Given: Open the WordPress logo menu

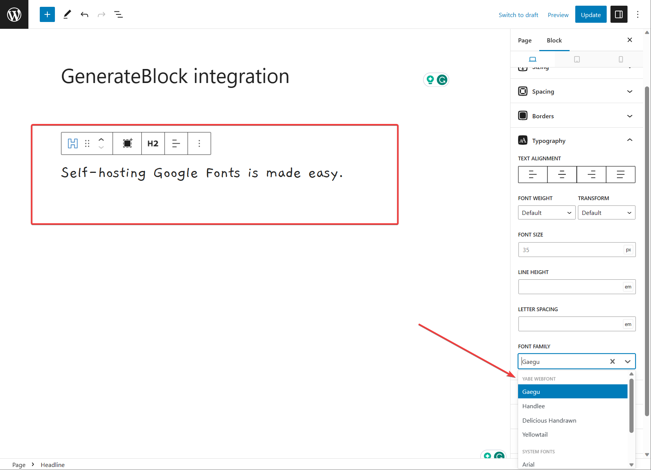Looking at the screenshot, I should tap(14, 14).
